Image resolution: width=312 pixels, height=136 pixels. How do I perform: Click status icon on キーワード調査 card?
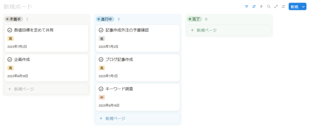coord(101,89)
